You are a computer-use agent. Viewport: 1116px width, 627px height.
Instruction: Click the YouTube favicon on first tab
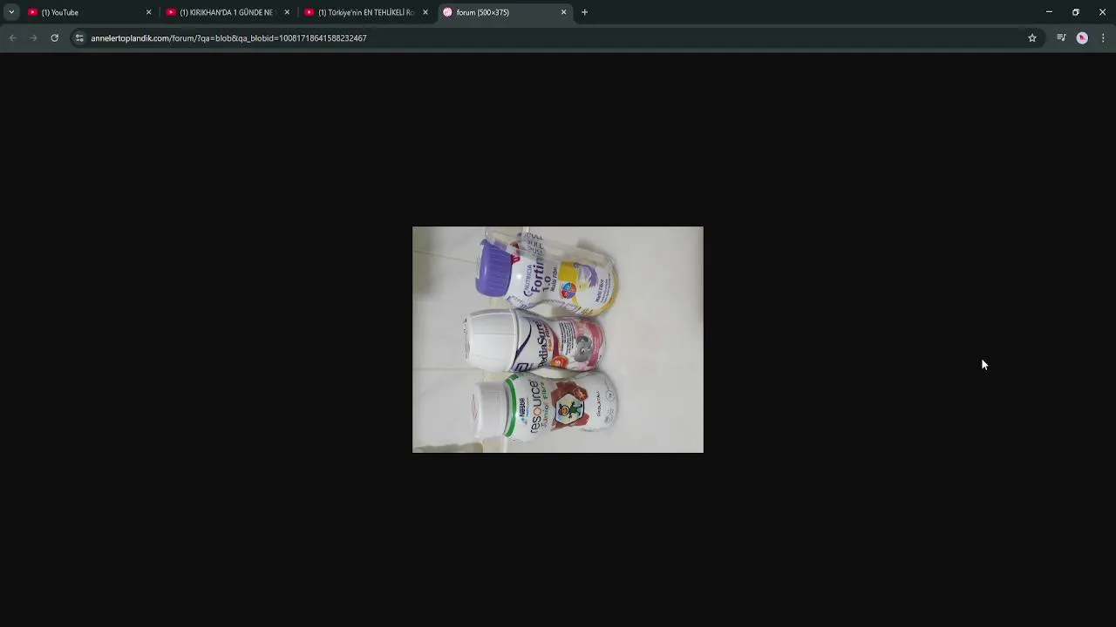[x=33, y=12]
